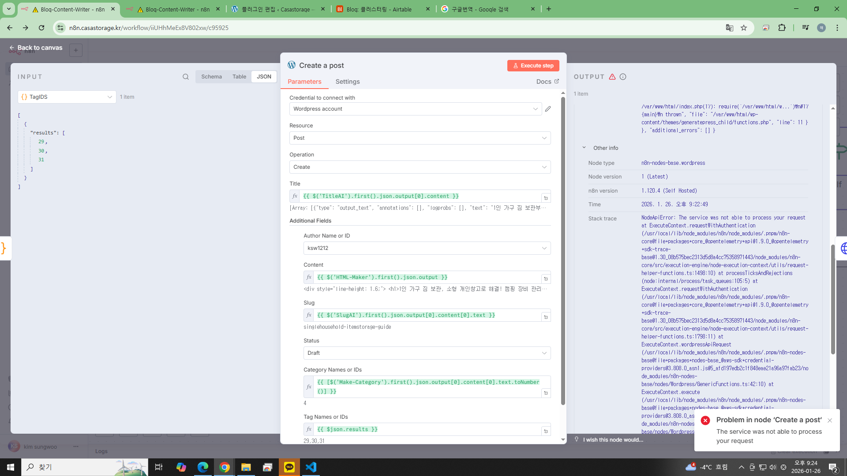Switch input view to Table
This screenshot has width=847, height=476.
point(239,77)
